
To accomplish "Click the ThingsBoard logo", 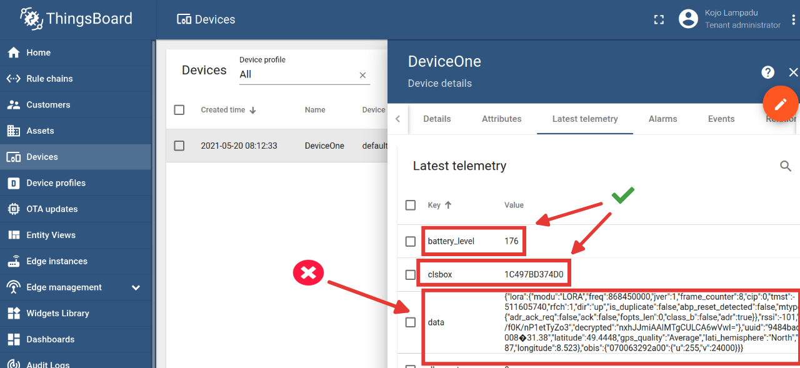I will click(76, 19).
